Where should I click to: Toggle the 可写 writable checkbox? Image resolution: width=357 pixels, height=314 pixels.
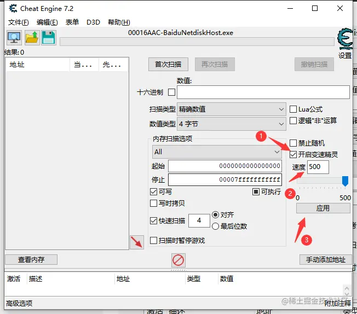pyautogui.click(x=153, y=192)
